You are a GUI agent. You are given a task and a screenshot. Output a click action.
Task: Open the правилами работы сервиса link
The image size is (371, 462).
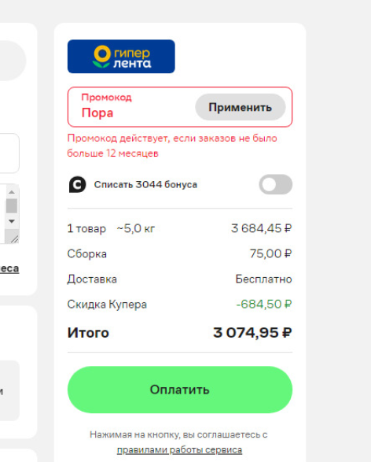(179, 450)
